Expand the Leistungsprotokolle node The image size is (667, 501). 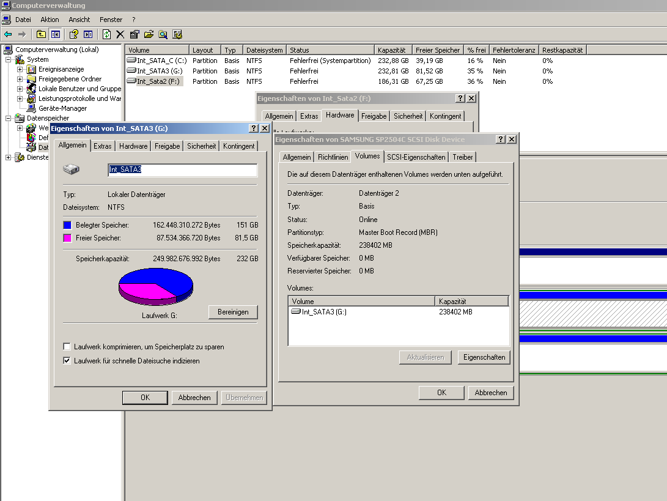[x=20, y=98]
